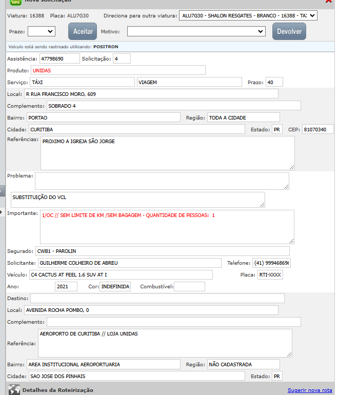
Task: Open the Motivo dropdown
Action: coord(196,31)
